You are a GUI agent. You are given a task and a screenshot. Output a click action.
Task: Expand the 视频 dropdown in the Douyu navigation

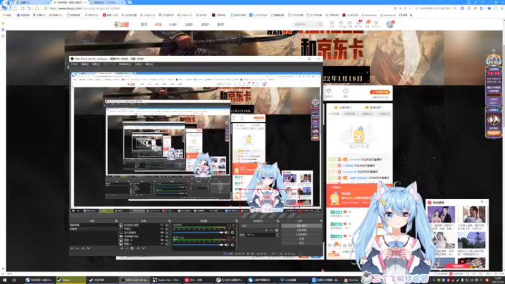tap(189, 25)
